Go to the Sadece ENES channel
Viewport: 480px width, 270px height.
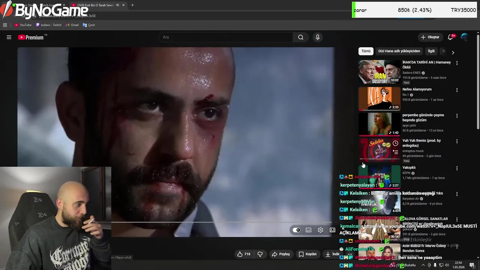pyautogui.click(x=411, y=73)
